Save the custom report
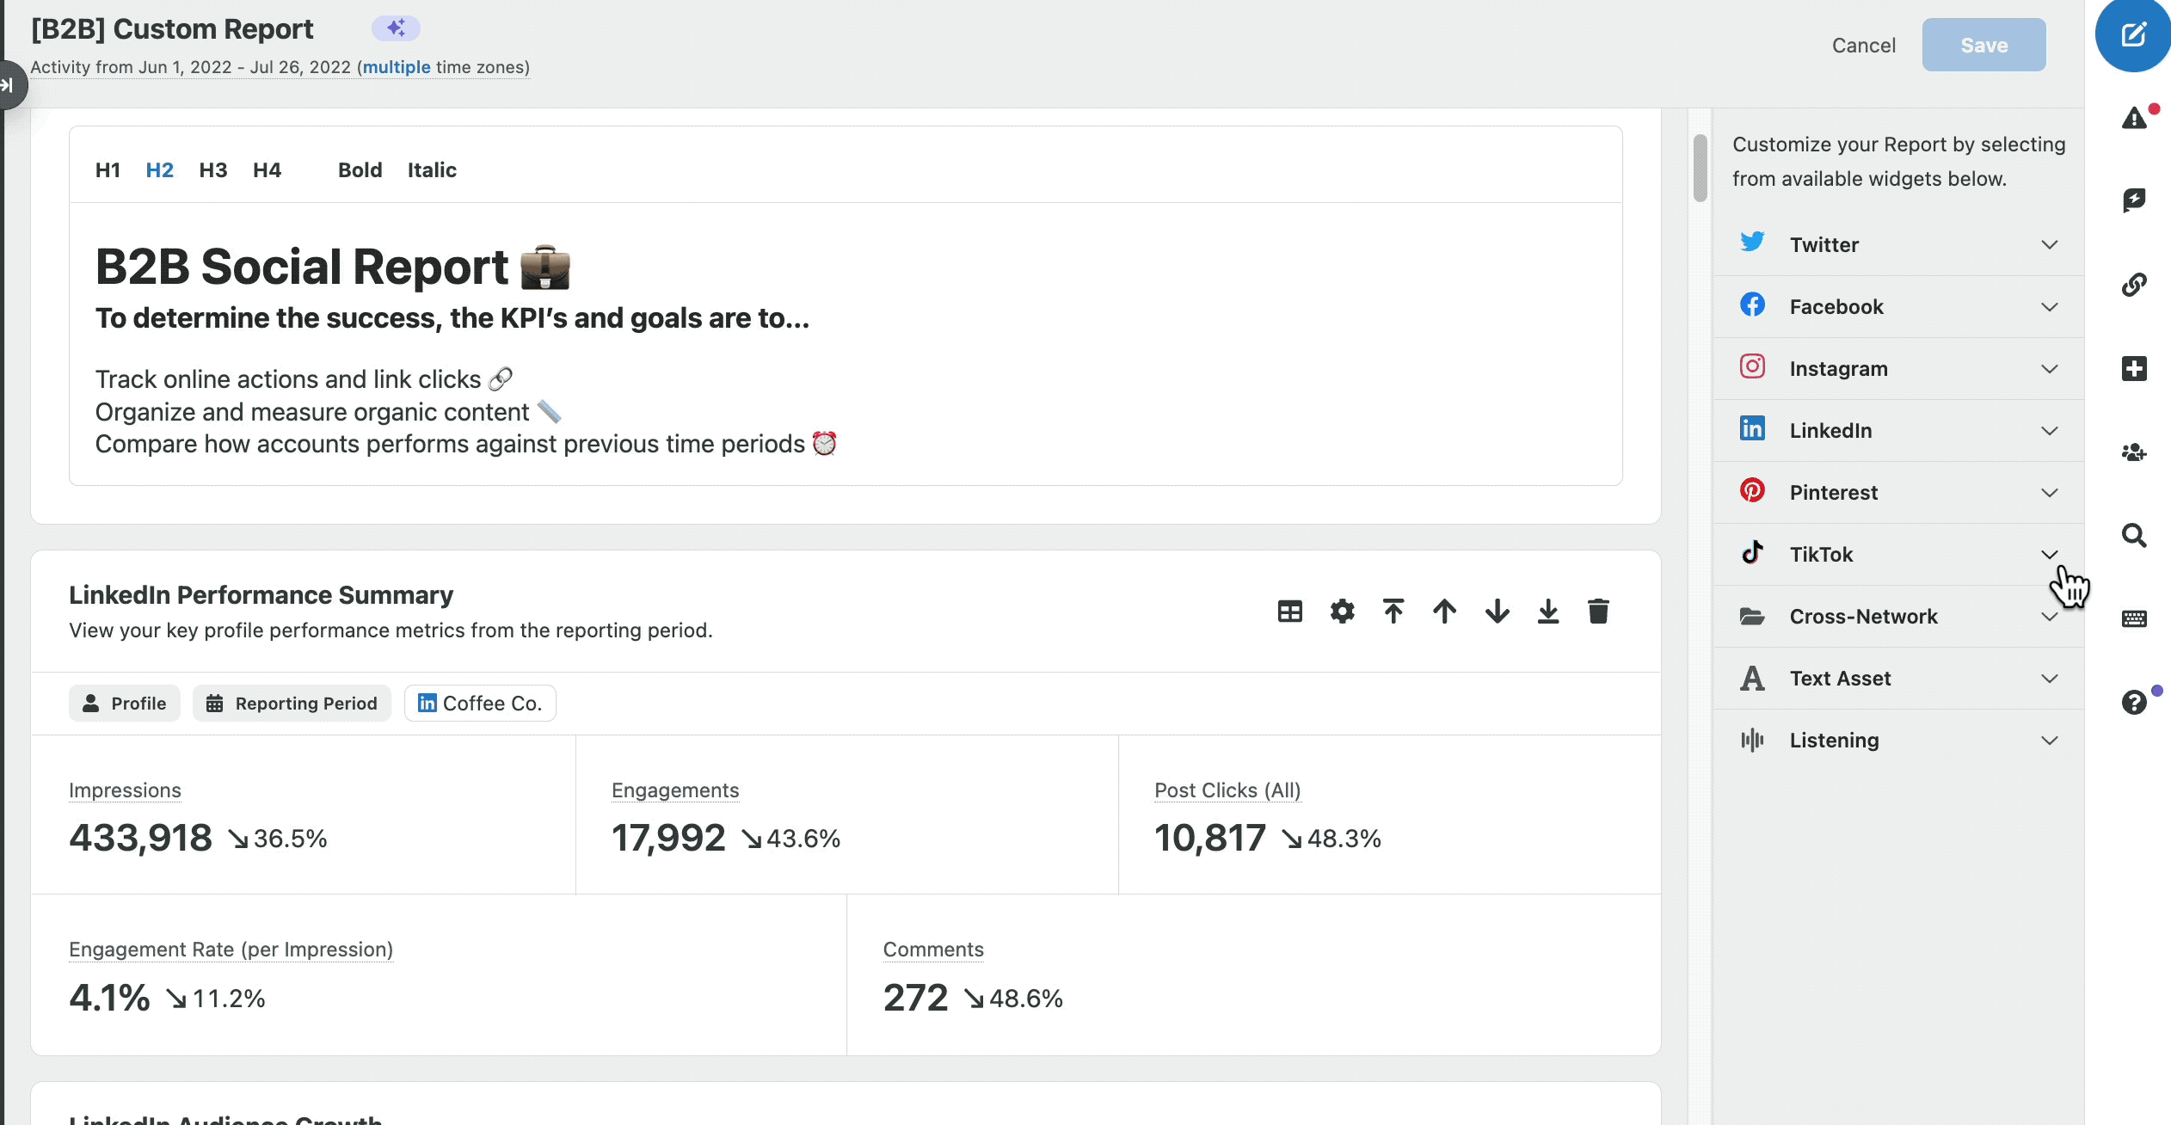This screenshot has width=2171, height=1125. click(1983, 46)
